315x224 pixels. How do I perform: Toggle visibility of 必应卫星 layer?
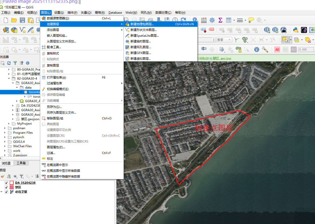tap(6, 192)
